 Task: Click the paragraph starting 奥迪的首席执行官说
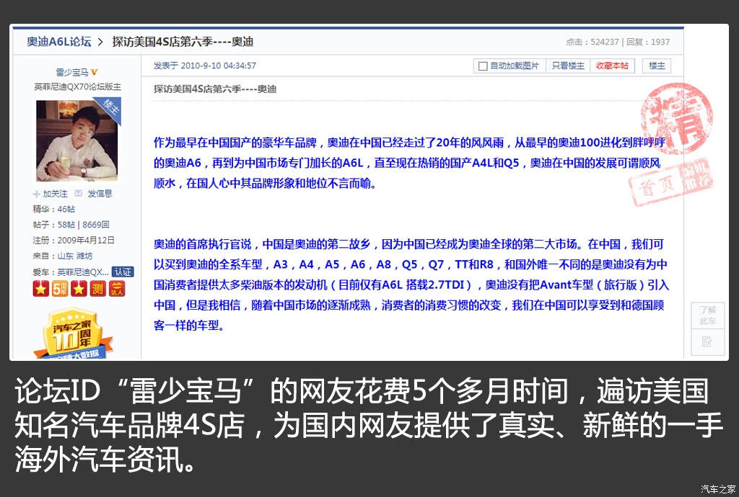pos(411,285)
